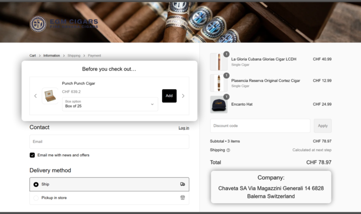Click Calculated at next step text

(x=312, y=150)
